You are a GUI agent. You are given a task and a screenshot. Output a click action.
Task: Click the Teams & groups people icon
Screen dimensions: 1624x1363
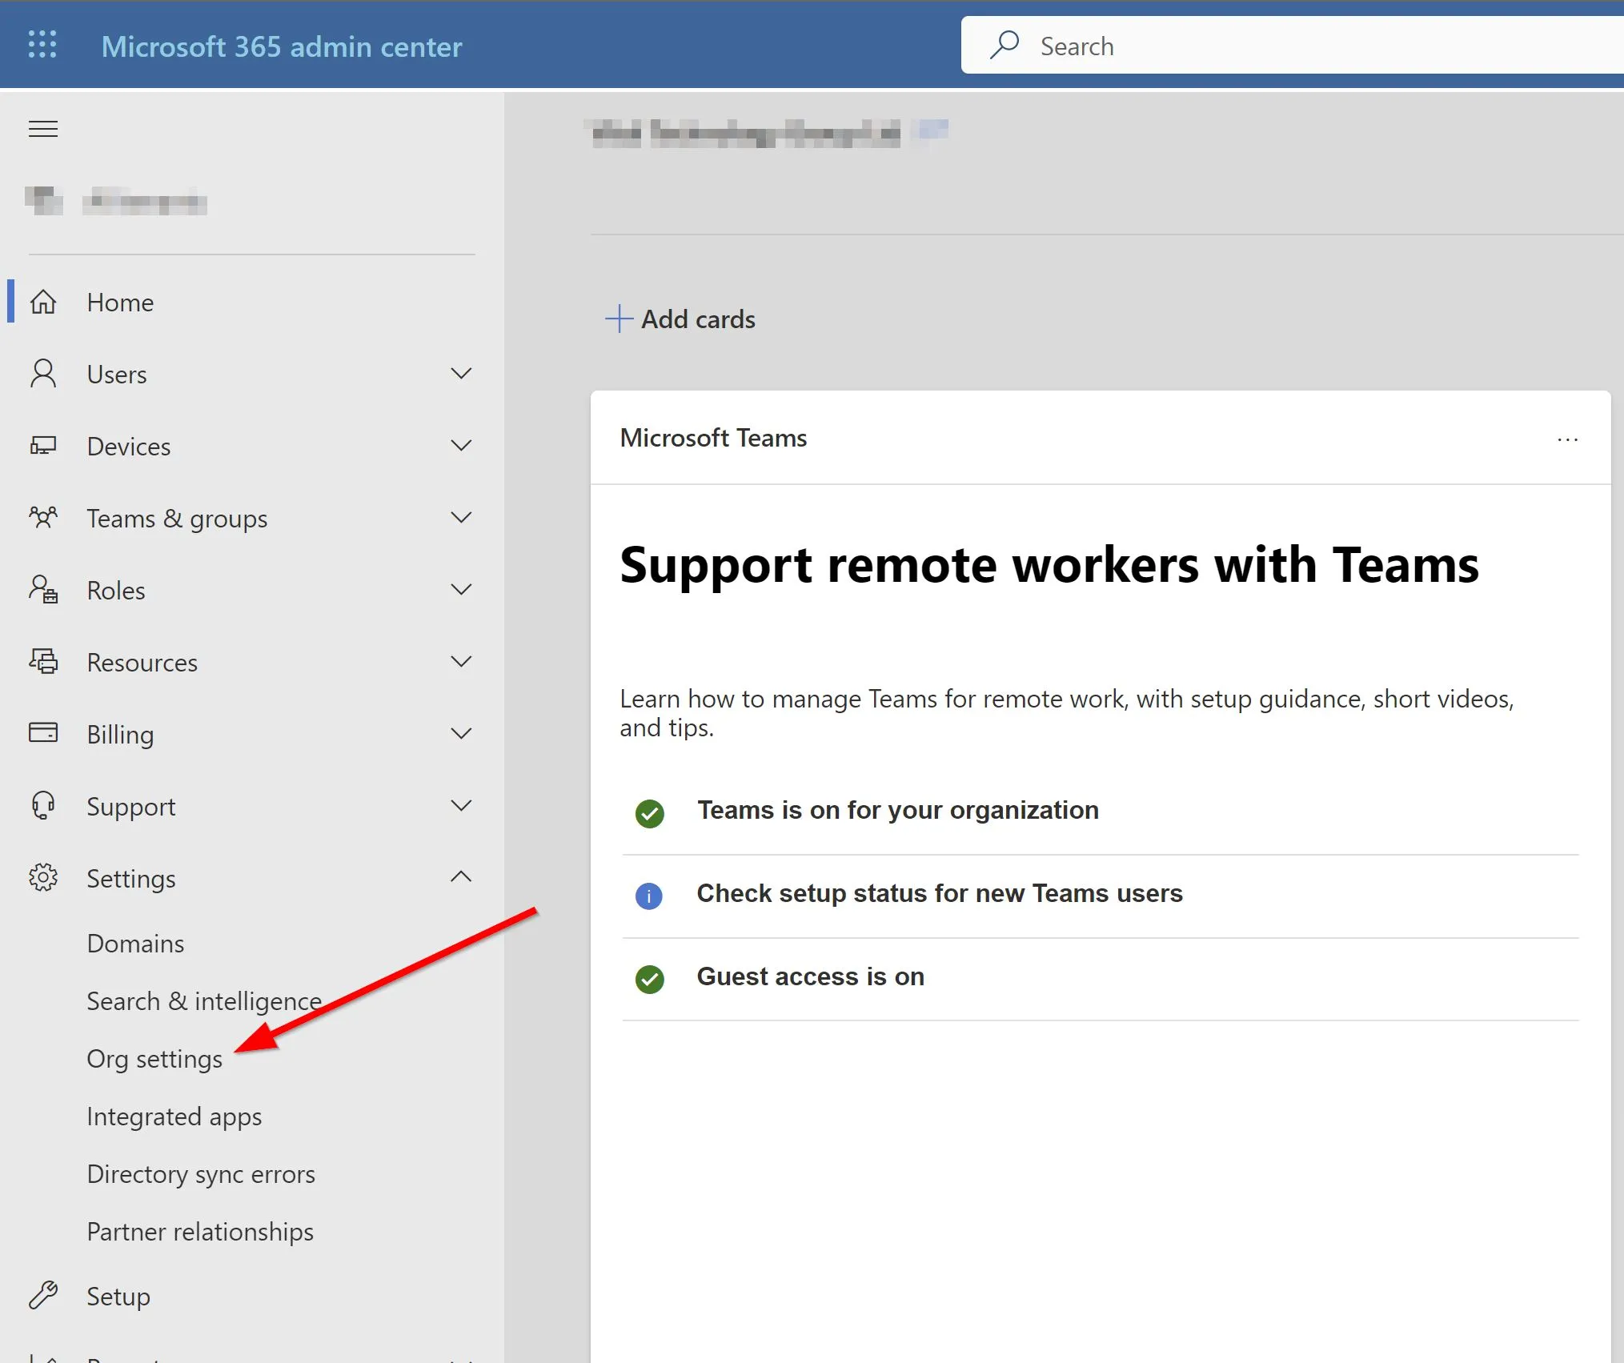click(x=43, y=518)
